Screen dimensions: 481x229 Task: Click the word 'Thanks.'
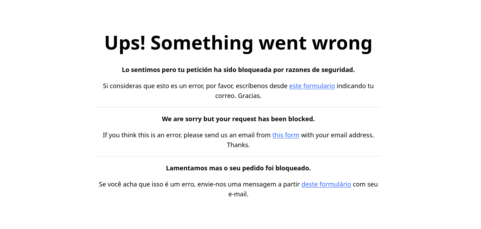pos(238,145)
